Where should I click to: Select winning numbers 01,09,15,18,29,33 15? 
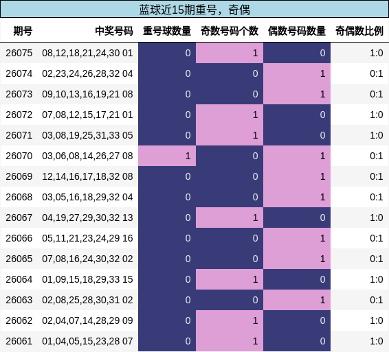coord(87,279)
